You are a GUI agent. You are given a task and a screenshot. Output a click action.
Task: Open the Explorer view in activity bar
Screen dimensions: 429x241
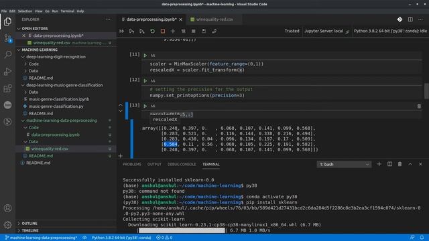(7, 21)
